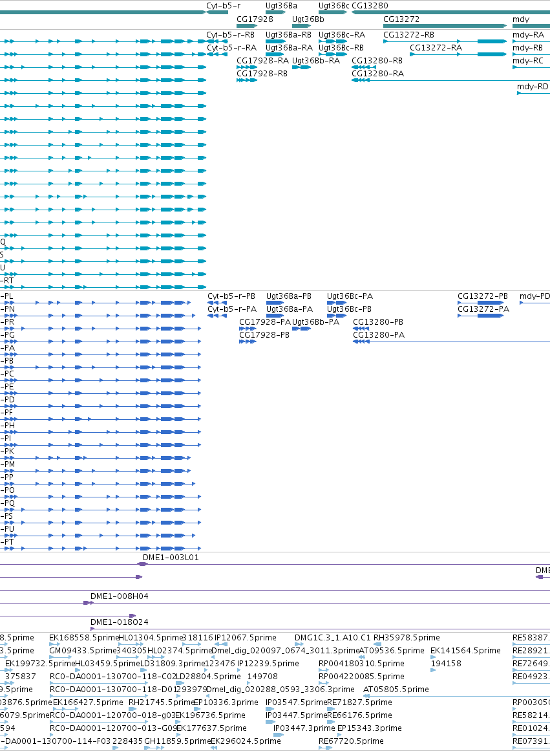Viewport: 550px width, 751px height.
Task: Click transcript Ugt36Ba-RB
Action: pyautogui.click(x=289, y=35)
